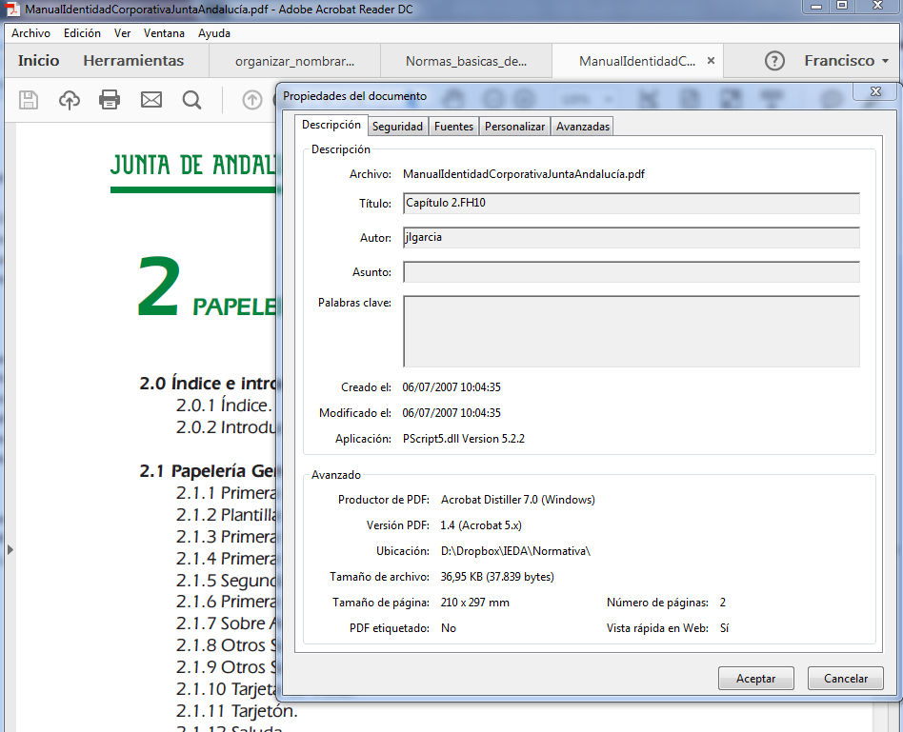
Task: Open the Fuentes properties tab
Action: [x=453, y=126]
